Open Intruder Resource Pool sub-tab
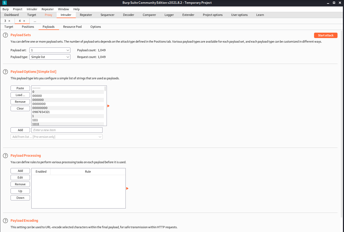 click(x=72, y=27)
